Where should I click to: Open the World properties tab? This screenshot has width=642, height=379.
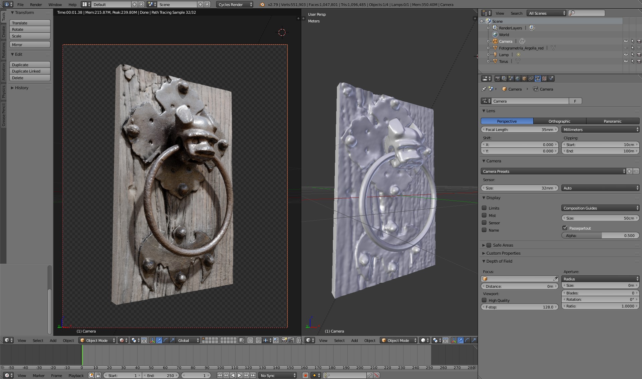click(517, 79)
